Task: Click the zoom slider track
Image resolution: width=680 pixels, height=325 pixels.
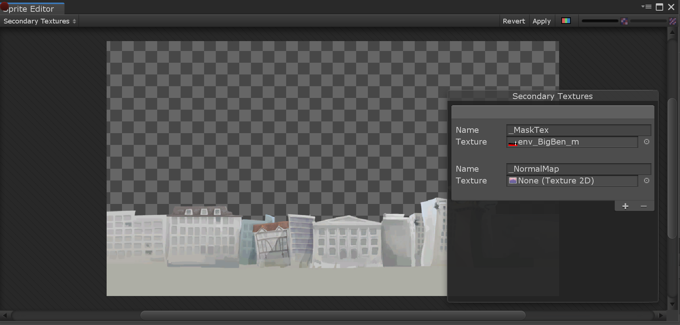Action: (600, 21)
